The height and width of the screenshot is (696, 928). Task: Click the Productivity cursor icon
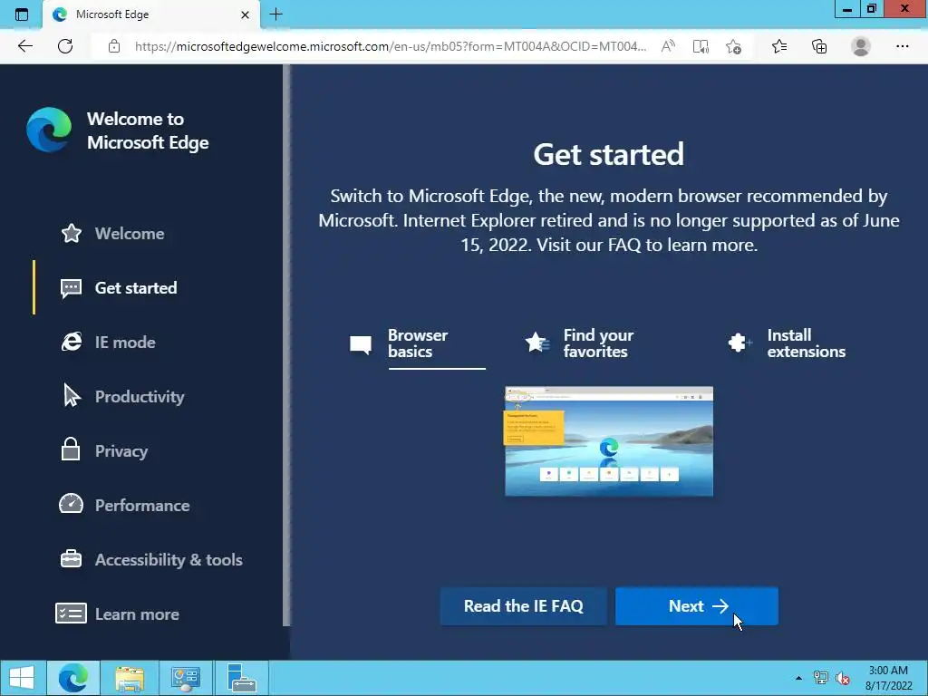[x=72, y=395]
